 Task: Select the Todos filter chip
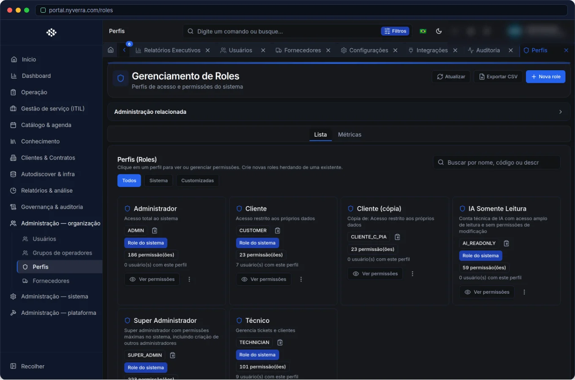tap(129, 181)
